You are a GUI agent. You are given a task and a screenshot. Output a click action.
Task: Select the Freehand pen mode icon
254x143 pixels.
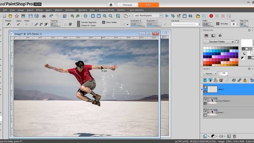46,24
